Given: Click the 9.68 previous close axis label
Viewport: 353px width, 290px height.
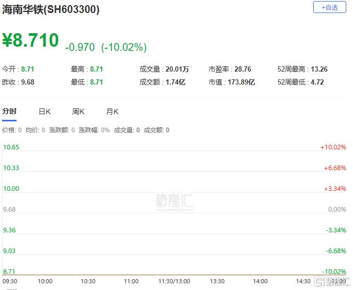Looking at the screenshot, I should tap(9, 210).
